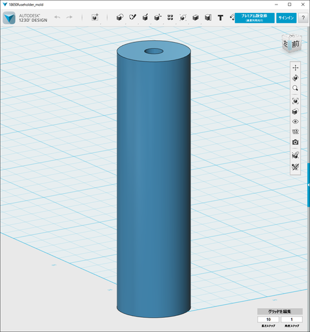Click the premium registration button
The width and height of the screenshot is (310, 332).
click(x=254, y=17)
